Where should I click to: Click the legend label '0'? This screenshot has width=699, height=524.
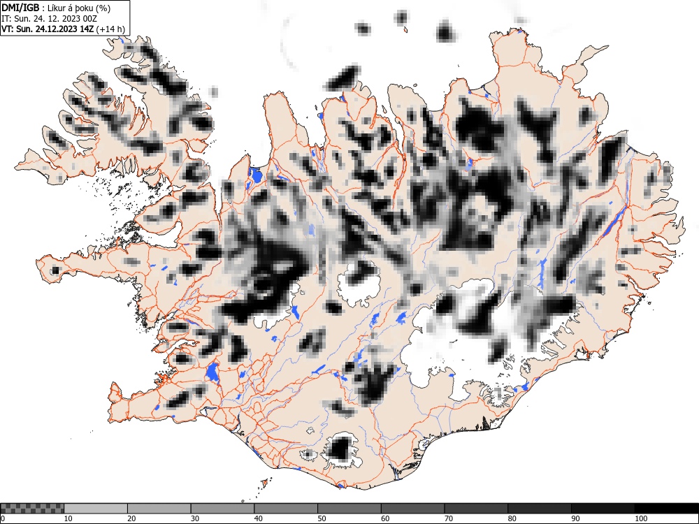click(3, 518)
